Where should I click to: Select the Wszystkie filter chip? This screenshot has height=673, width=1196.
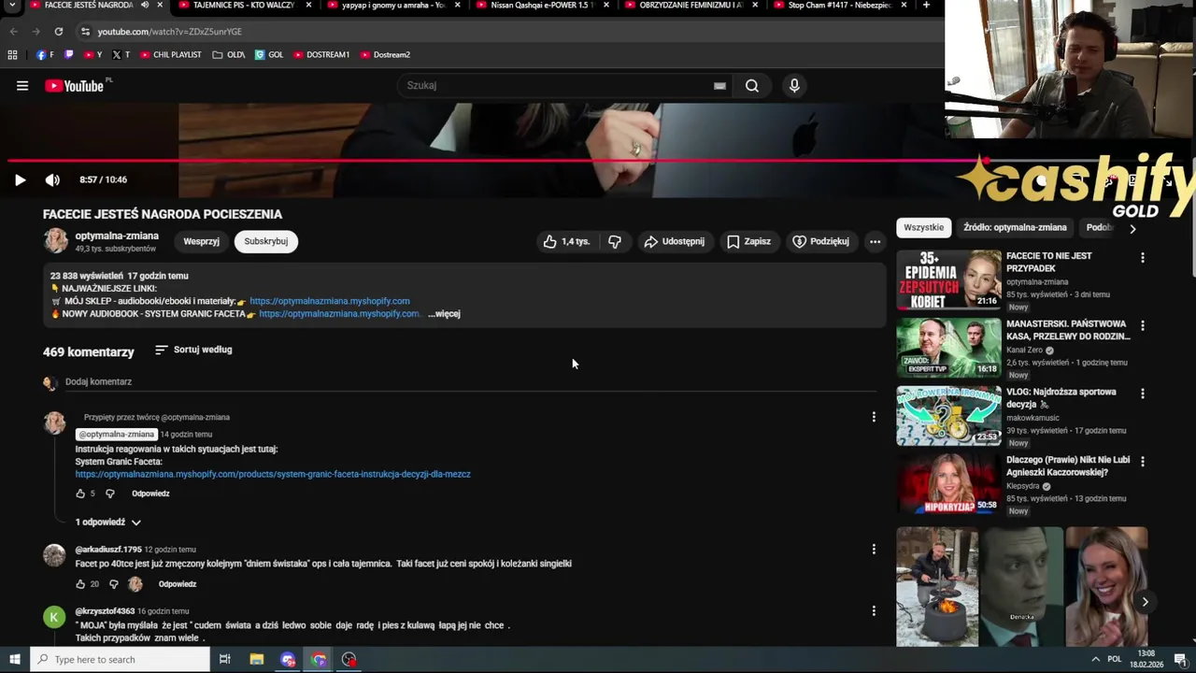point(924,227)
